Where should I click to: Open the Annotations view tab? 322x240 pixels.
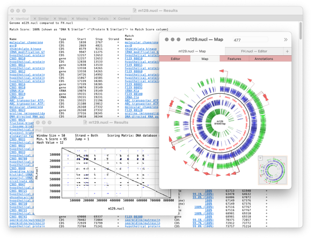tap(264, 59)
